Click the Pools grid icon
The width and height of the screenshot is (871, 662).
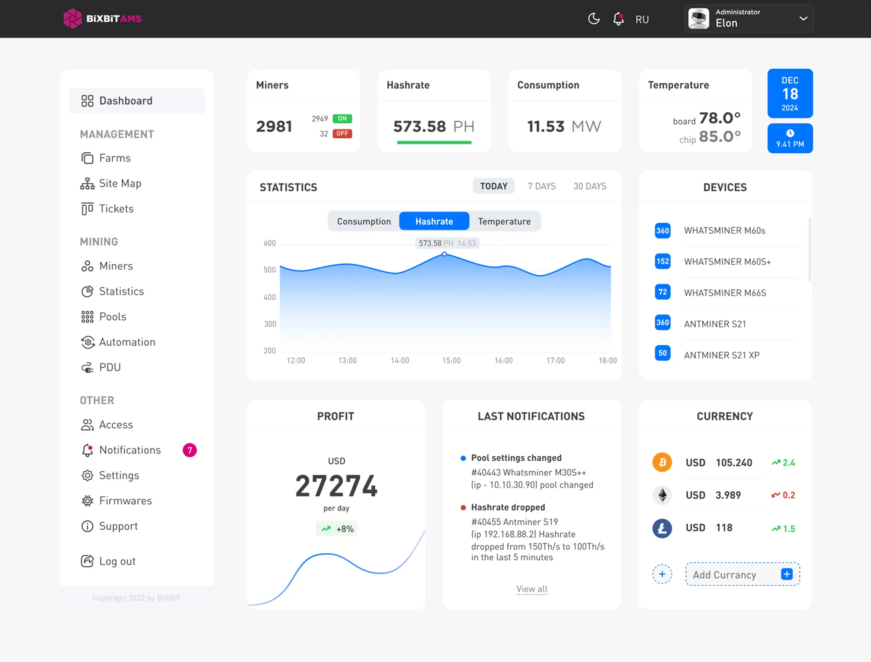87,317
